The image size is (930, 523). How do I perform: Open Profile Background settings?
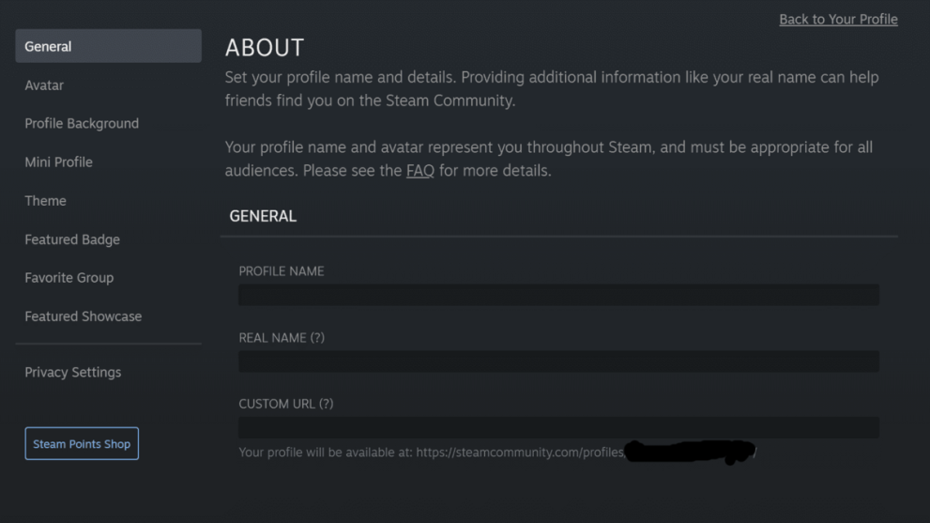82,124
